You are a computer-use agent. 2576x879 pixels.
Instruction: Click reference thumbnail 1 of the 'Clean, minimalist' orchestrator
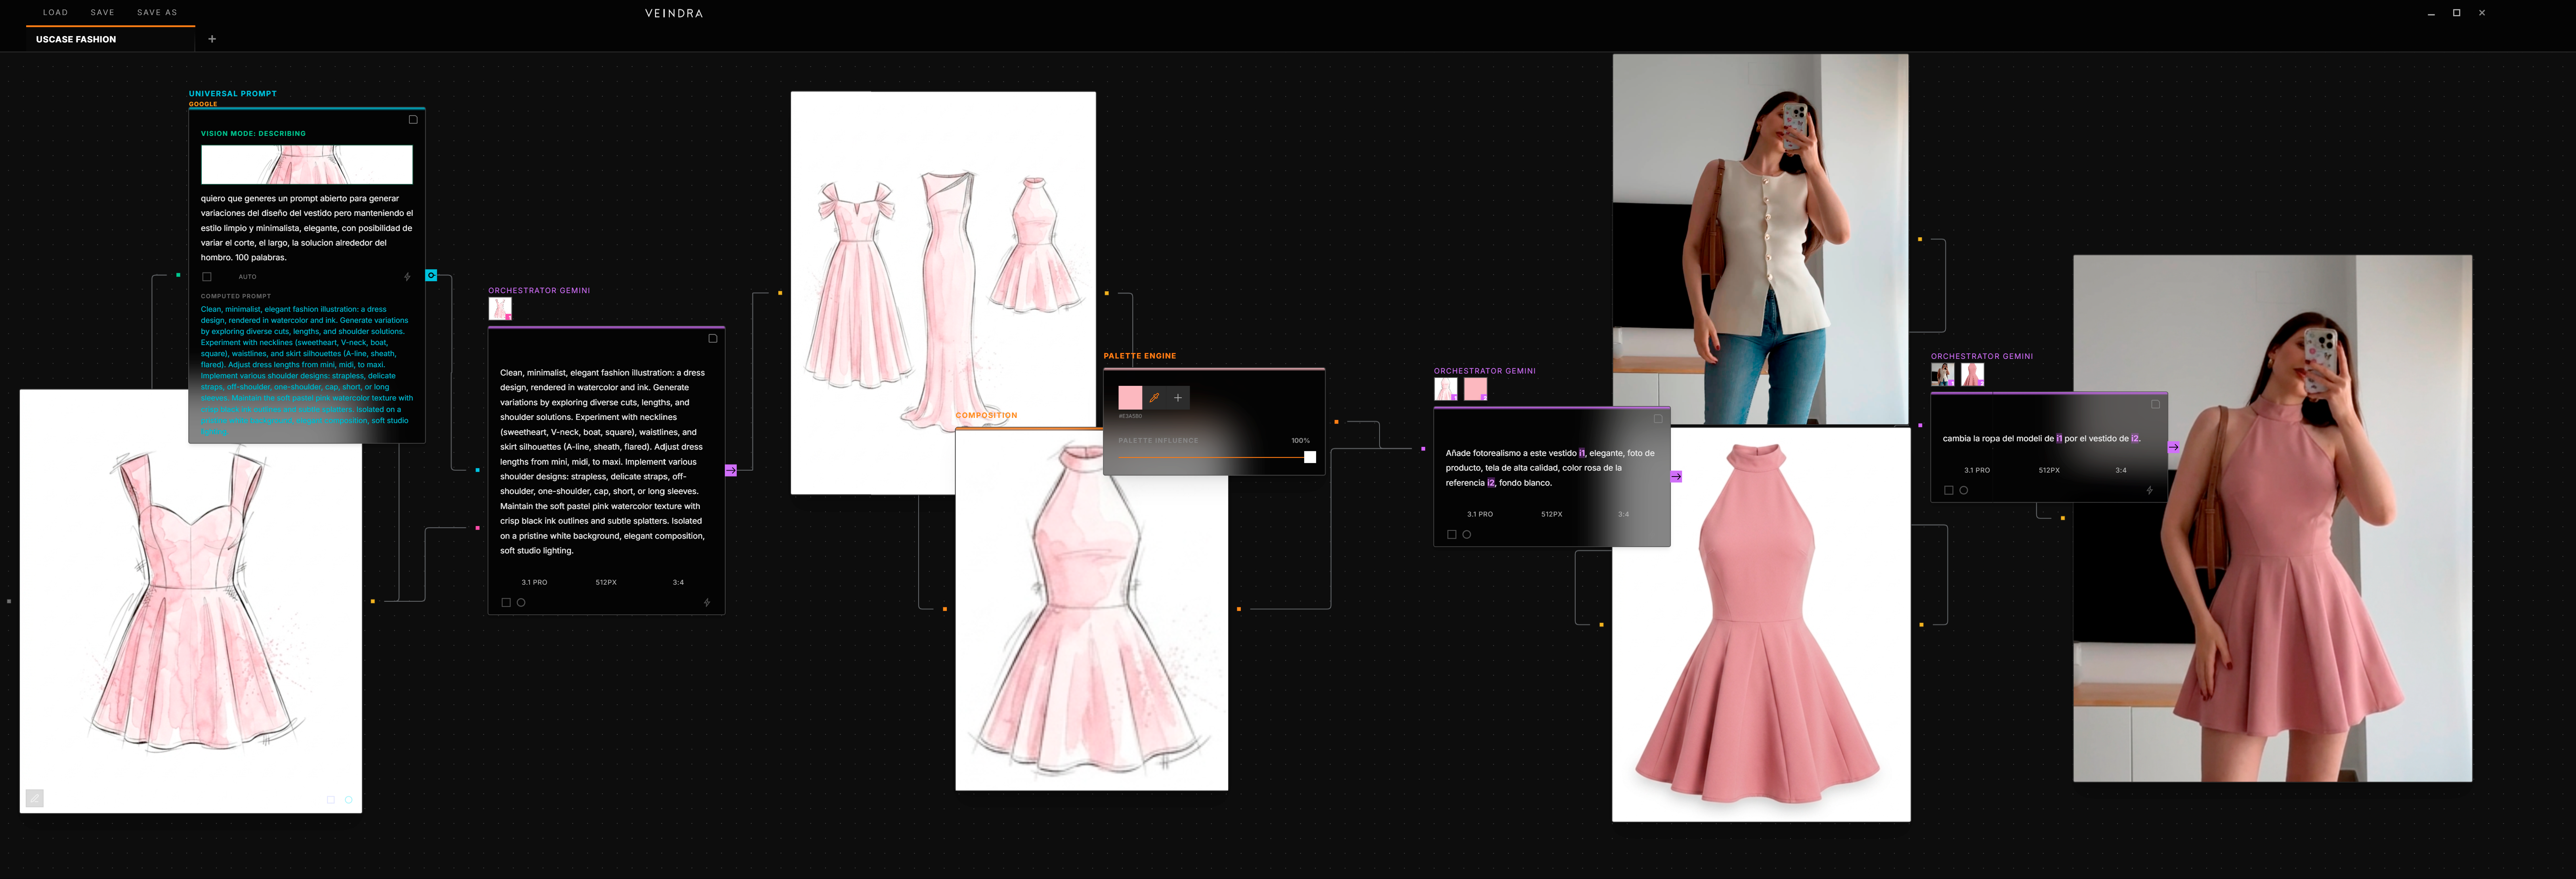pyautogui.click(x=500, y=308)
